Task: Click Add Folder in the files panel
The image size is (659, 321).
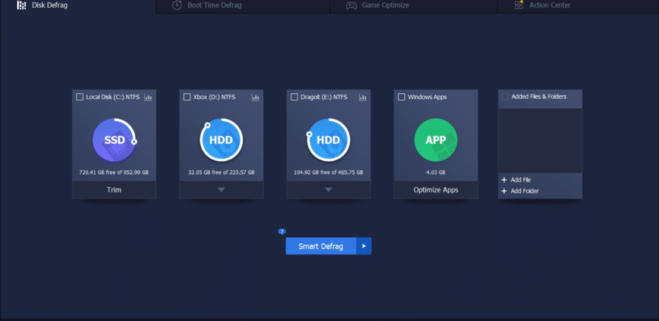Action: point(520,191)
